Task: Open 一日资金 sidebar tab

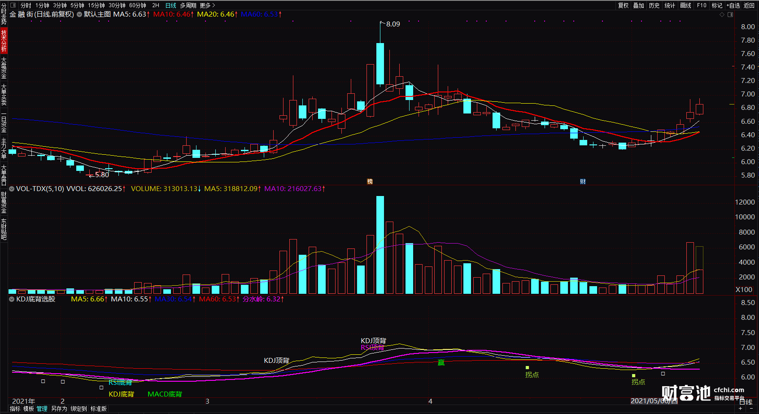Action: coord(4,122)
